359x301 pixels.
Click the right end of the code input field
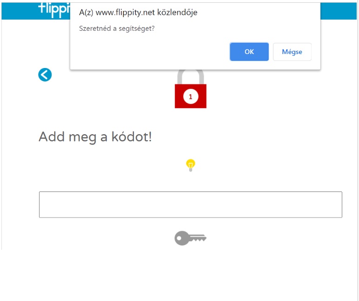(330, 205)
